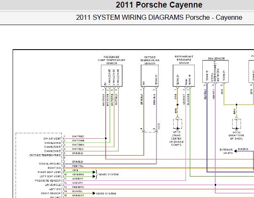
Task: Click the horizontal 'WHT/RED' wire label at pin 1
Action: tap(78, 137)
